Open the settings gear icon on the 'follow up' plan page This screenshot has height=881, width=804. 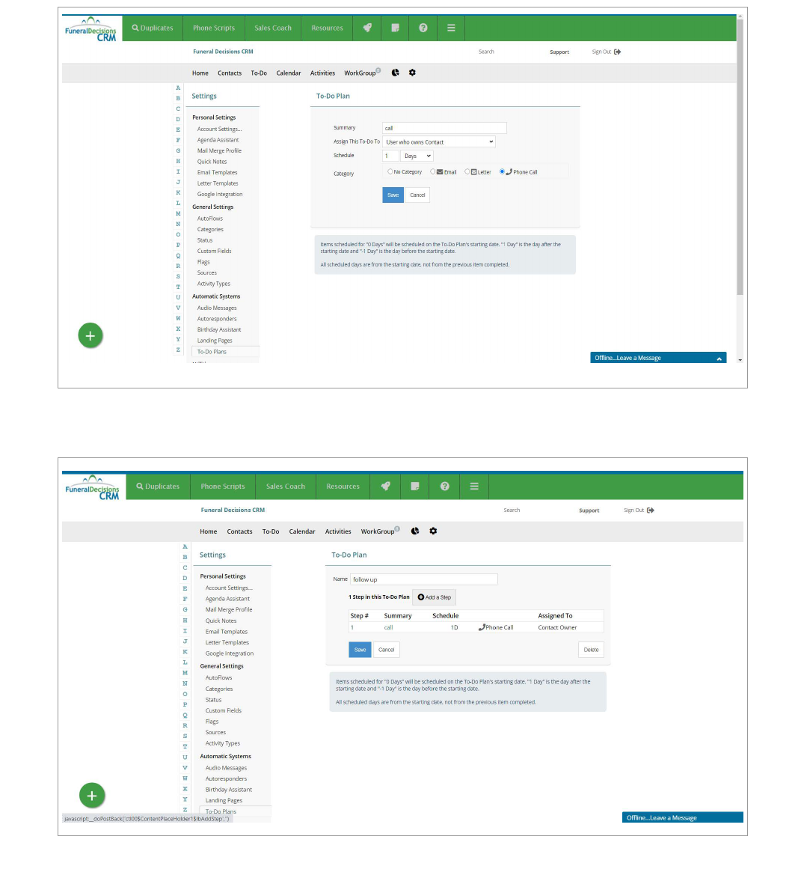pyautogui.click(x=433, y=531)
